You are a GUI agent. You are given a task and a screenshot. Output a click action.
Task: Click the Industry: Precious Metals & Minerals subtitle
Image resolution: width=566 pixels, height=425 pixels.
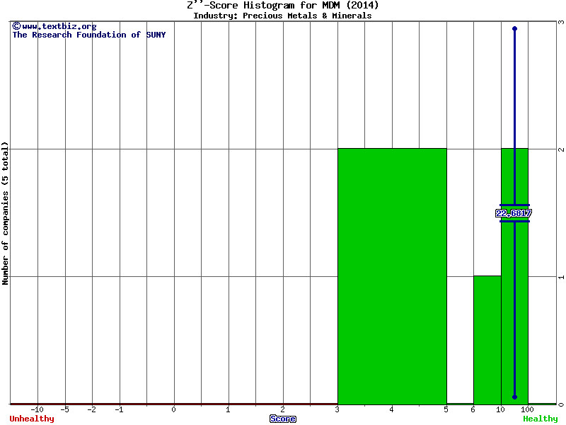[282, 16]
